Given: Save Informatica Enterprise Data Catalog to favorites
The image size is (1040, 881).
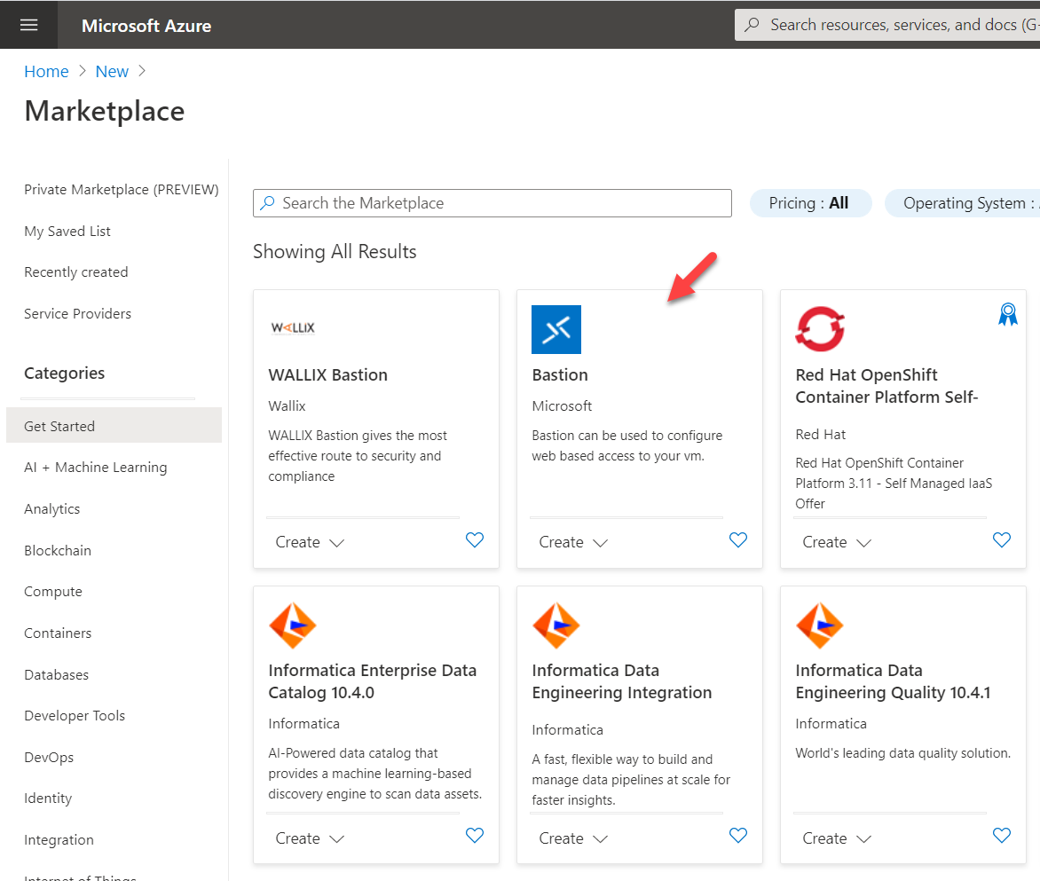Looking at the screenshot, I should click(x=474, y=836).
